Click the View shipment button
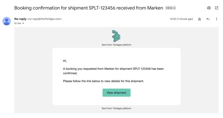223x118 pixels. [116, 92]
